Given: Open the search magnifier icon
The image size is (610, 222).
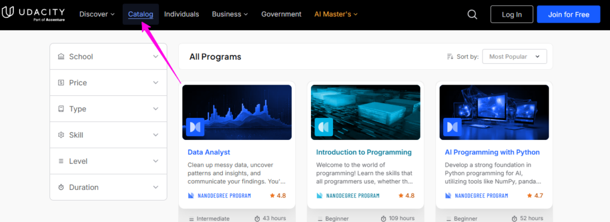Looking at the screenshot, I should tap(472, 14).
